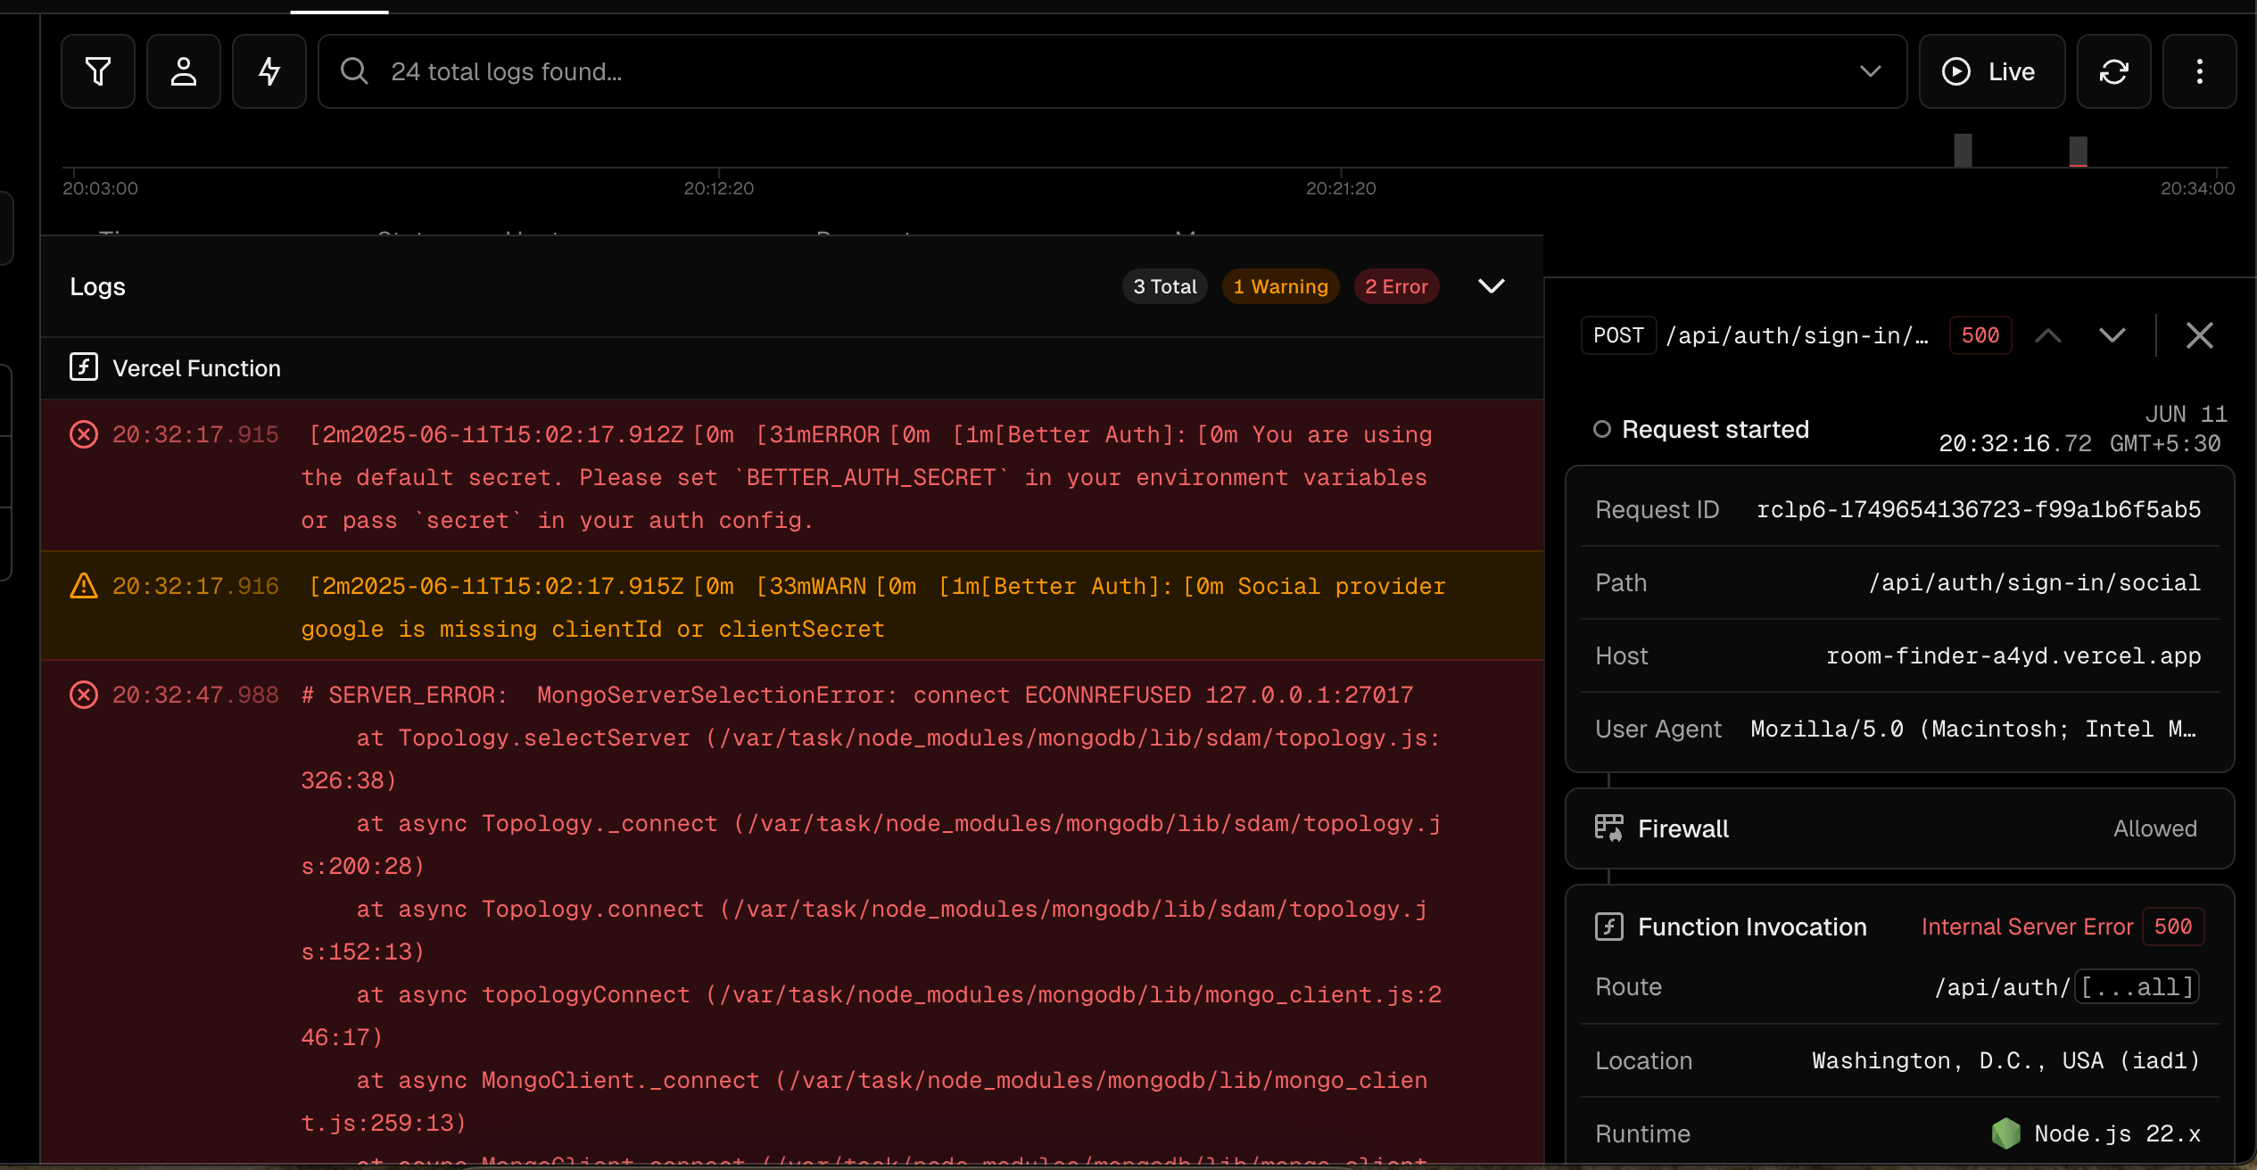Select the 20:32:17.915 timestamp

tap(195, 434)
